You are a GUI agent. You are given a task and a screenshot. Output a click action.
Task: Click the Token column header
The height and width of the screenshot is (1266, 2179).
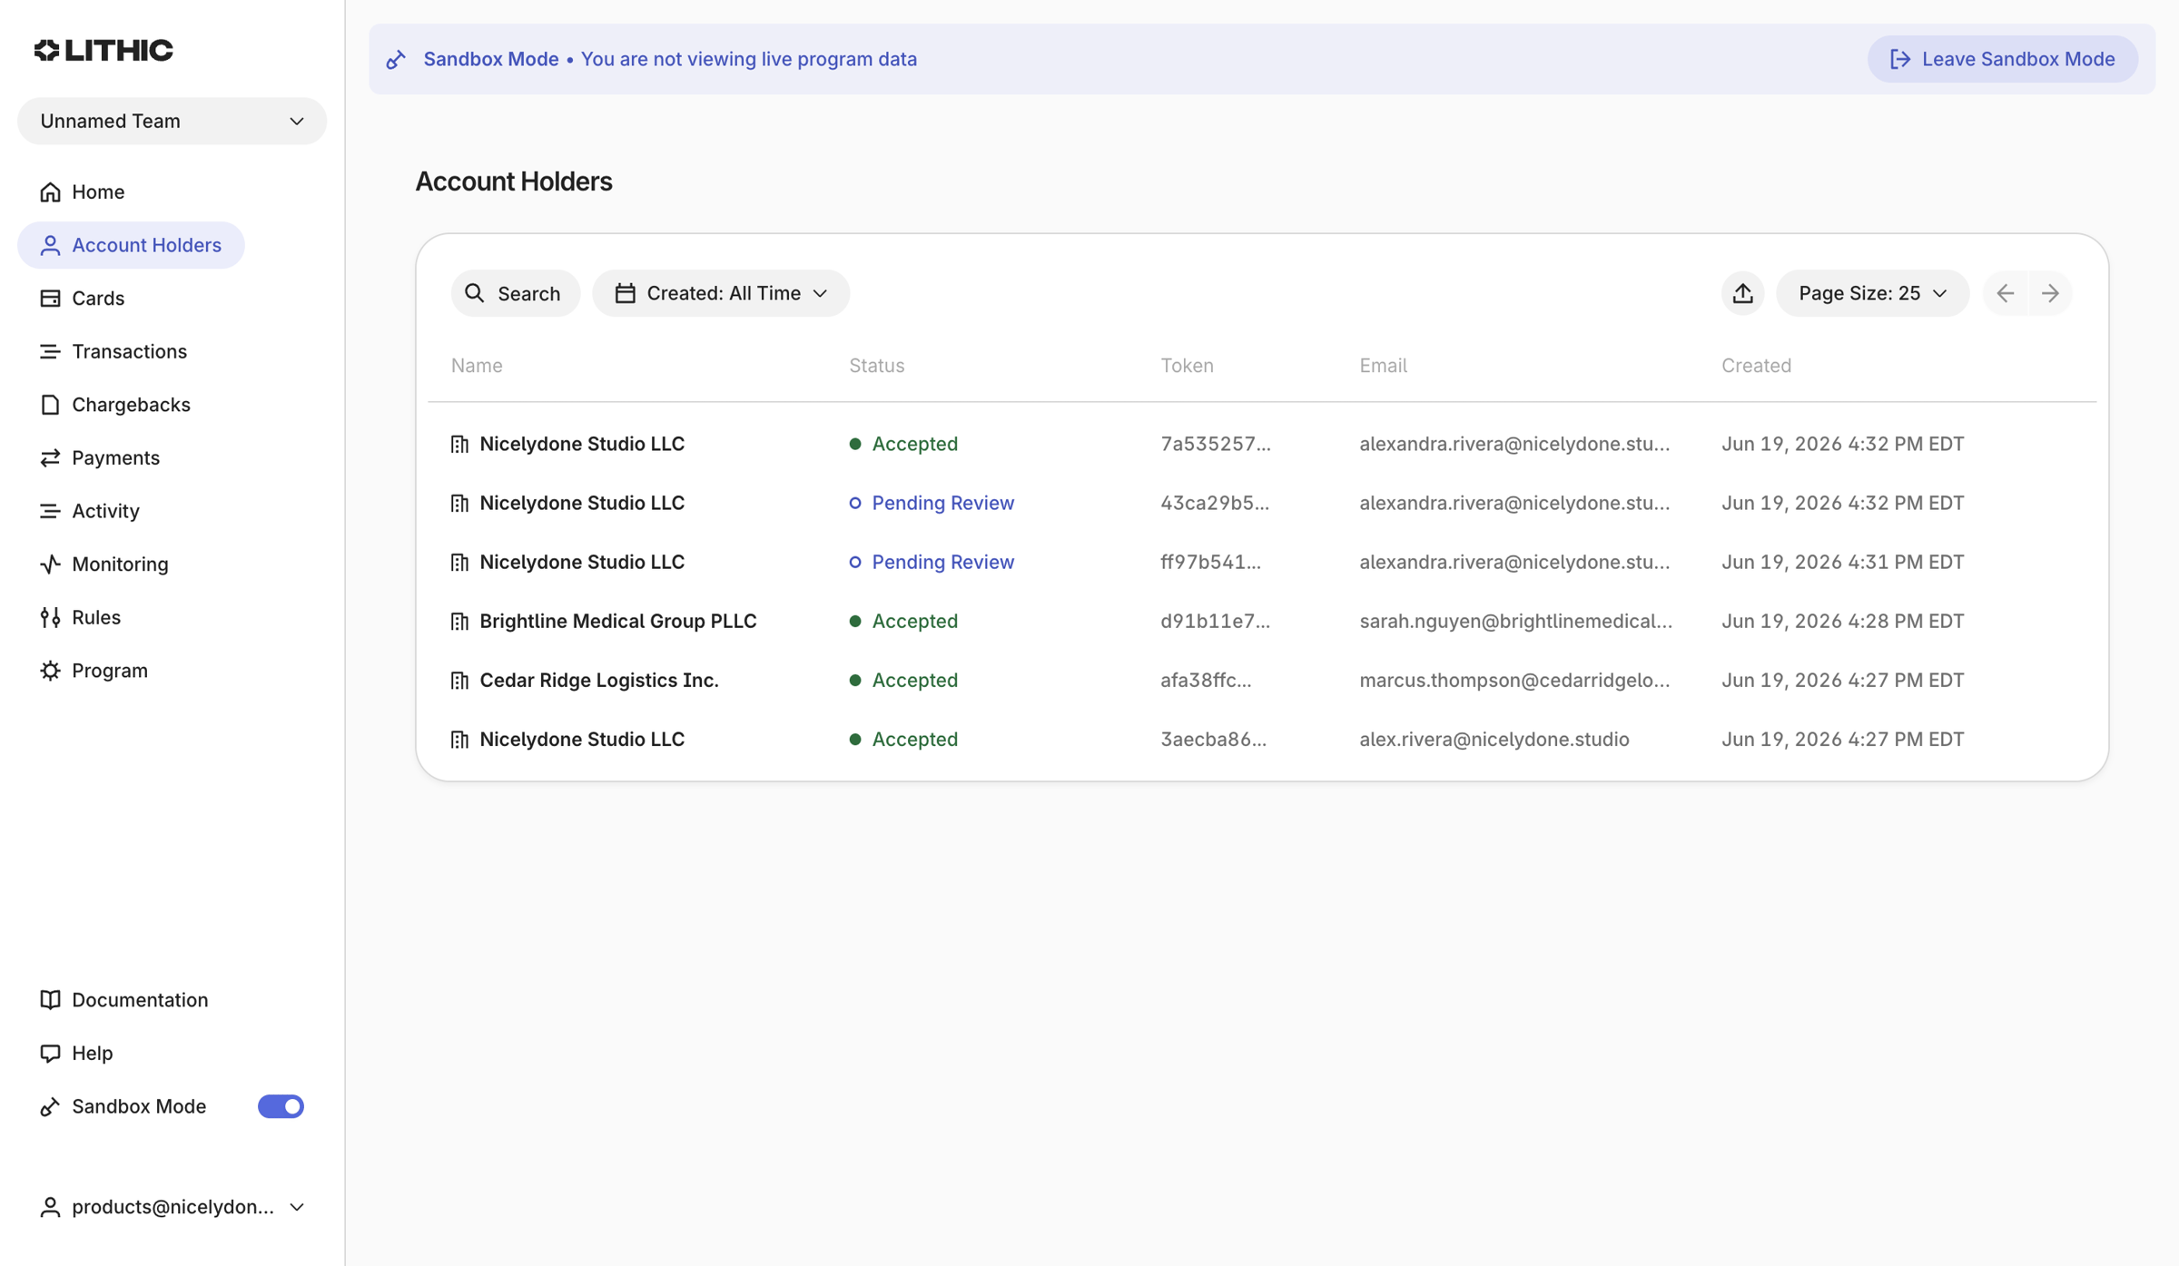click(x=1187, y=365)
